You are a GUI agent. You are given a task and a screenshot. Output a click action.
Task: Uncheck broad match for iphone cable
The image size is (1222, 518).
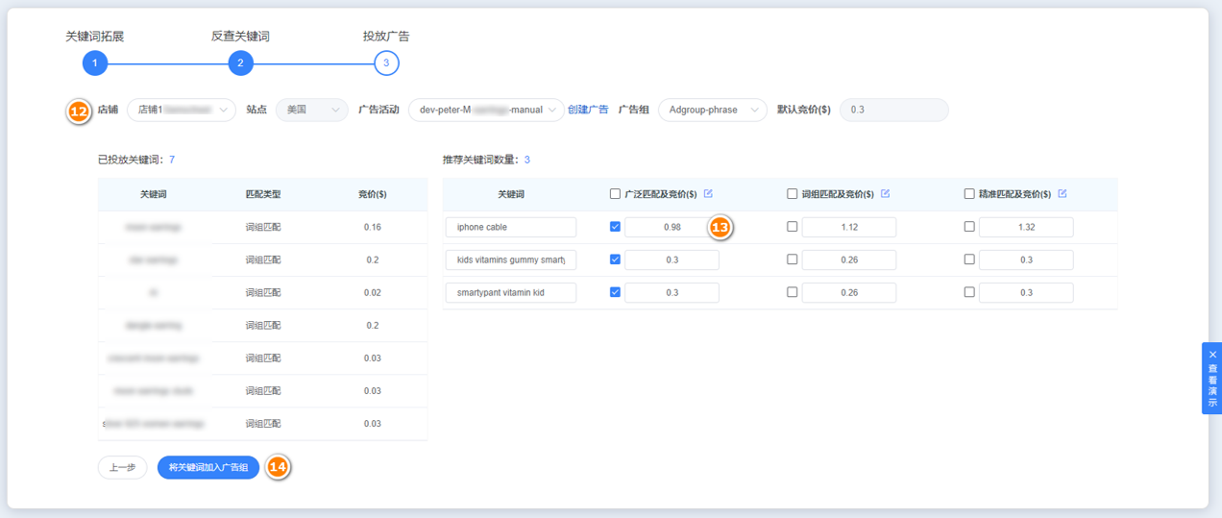(615, 227)
